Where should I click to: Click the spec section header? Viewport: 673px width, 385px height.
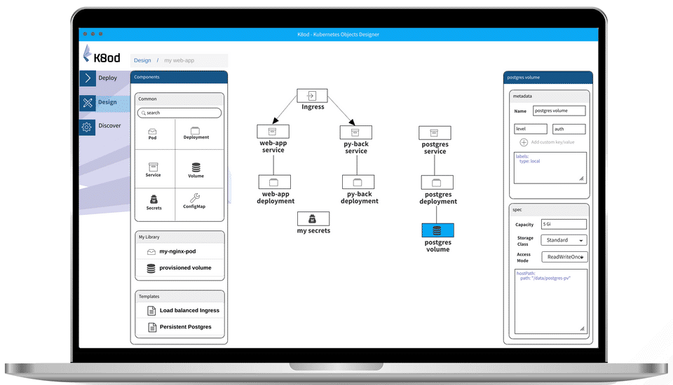(x=549, y=210)
